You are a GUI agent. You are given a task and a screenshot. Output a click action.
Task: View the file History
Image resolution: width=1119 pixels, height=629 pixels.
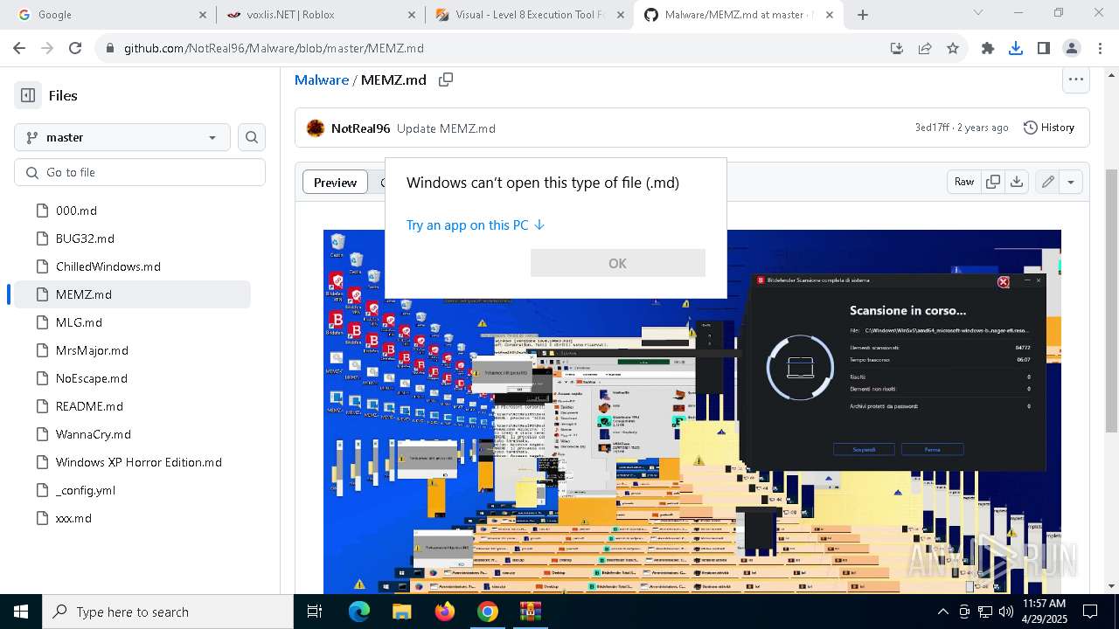(1048, 128)
